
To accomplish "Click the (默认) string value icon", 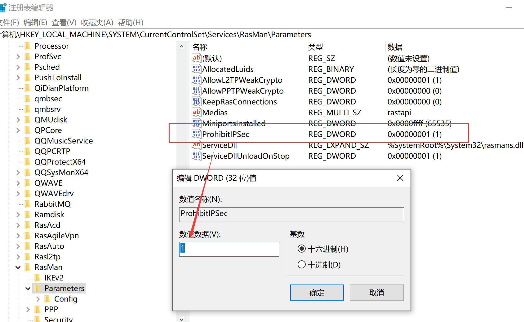I will point(196,58).
